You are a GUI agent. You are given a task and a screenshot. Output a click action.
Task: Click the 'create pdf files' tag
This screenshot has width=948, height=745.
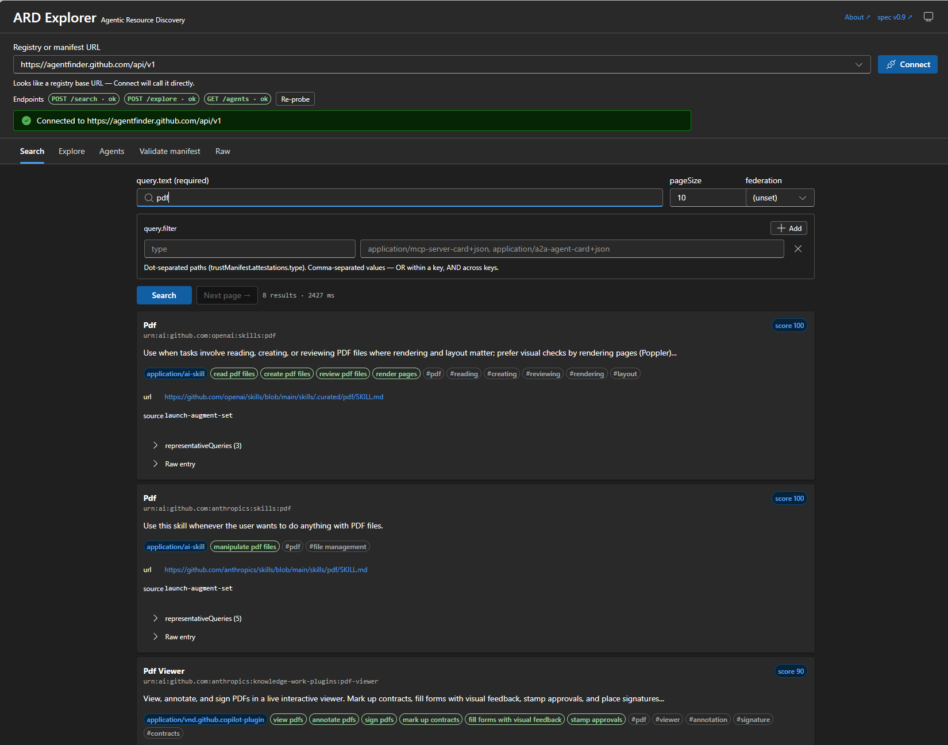[x=287, y=374]
